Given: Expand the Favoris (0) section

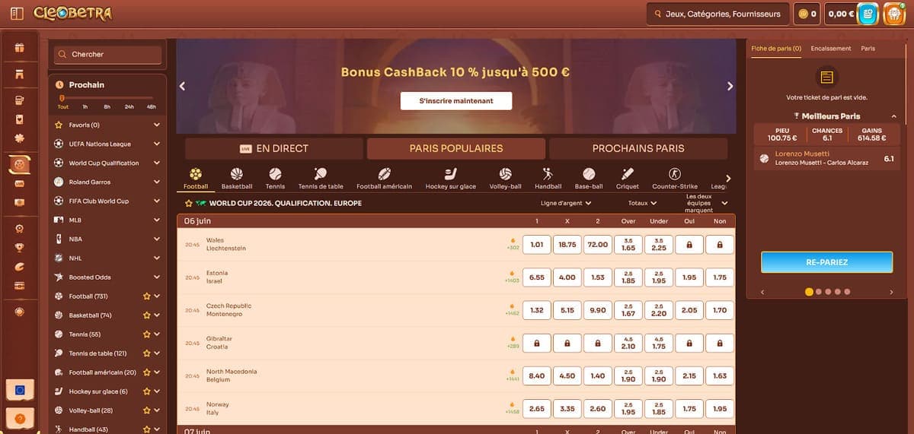Looking at the screenshot, I should 156,125.
